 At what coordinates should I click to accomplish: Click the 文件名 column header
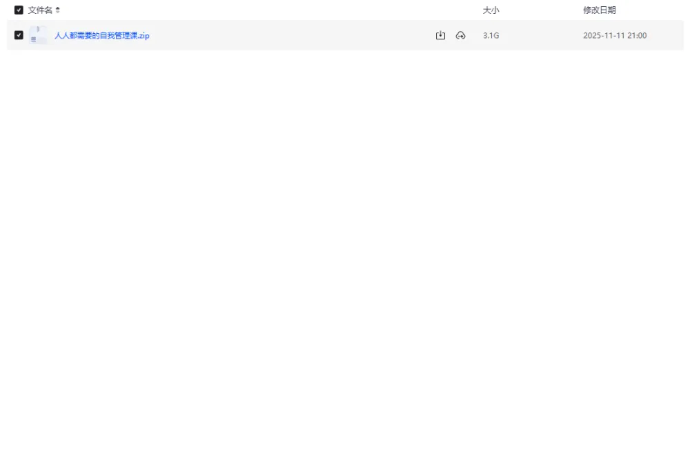[x=40, y=10]
